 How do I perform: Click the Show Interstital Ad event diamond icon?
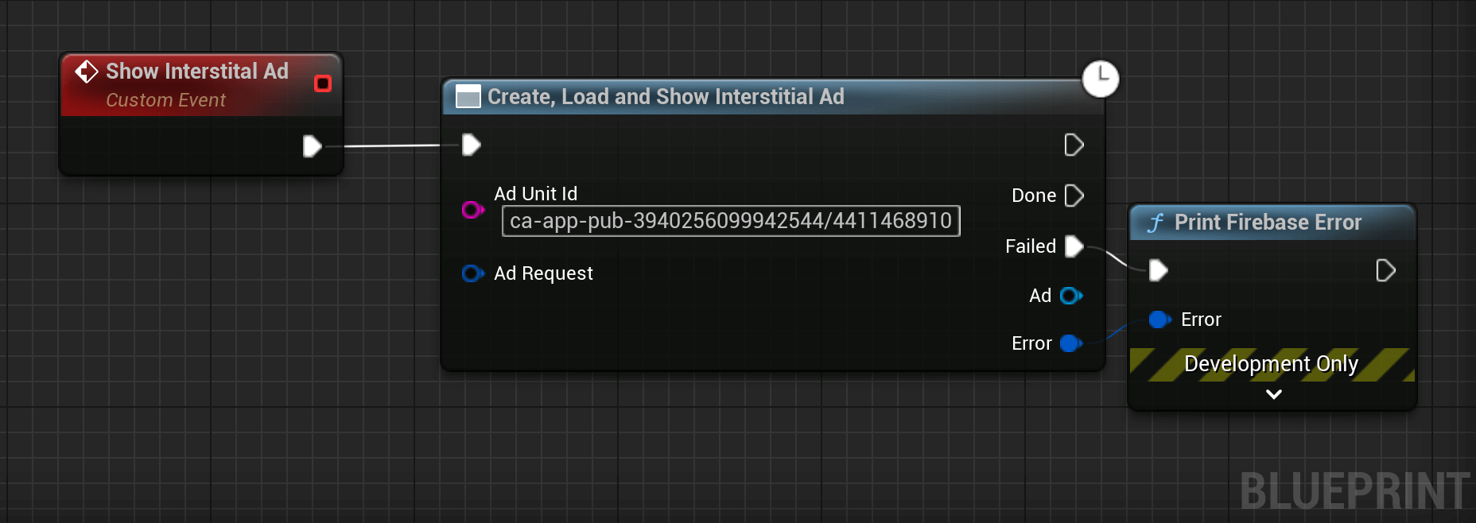(87, 72)
